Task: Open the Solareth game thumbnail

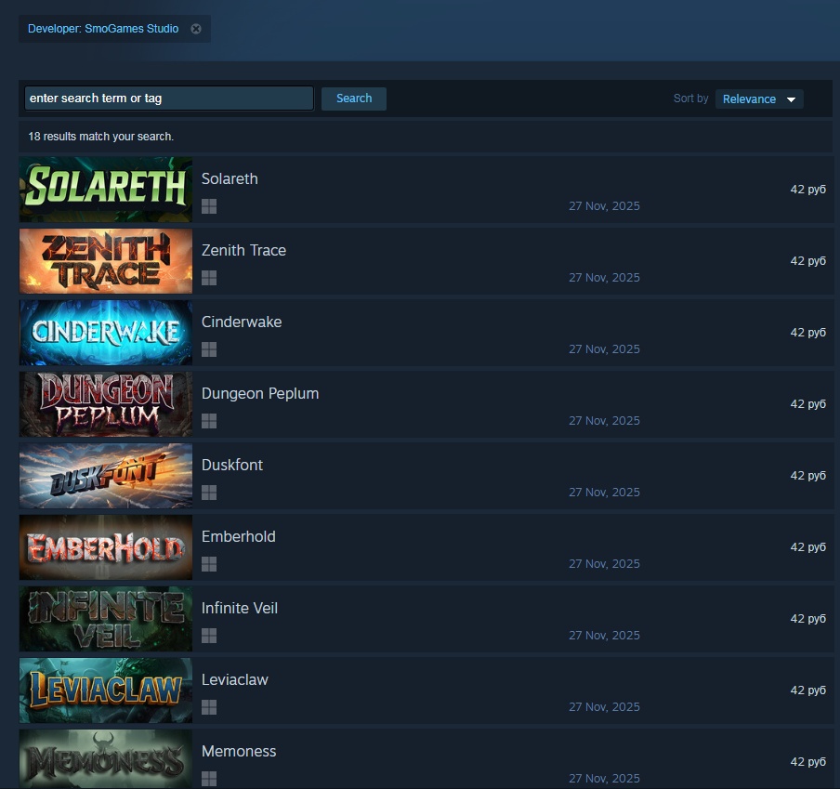Action: coord(106,190)
